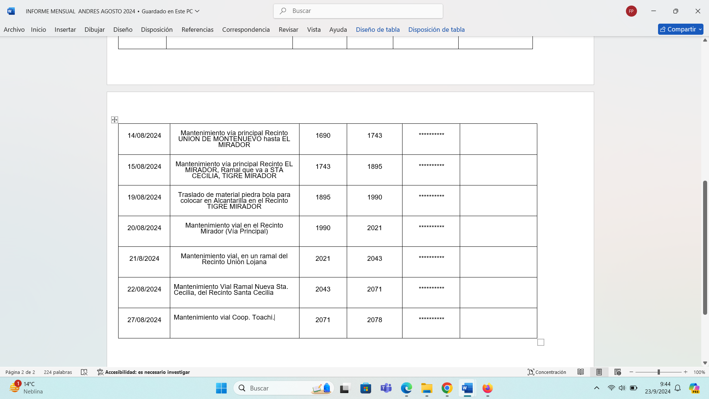Open the Concentración focus mode

547,372
